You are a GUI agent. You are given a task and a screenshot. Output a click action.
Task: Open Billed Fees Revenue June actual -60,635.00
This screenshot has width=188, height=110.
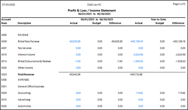point(75,41)
